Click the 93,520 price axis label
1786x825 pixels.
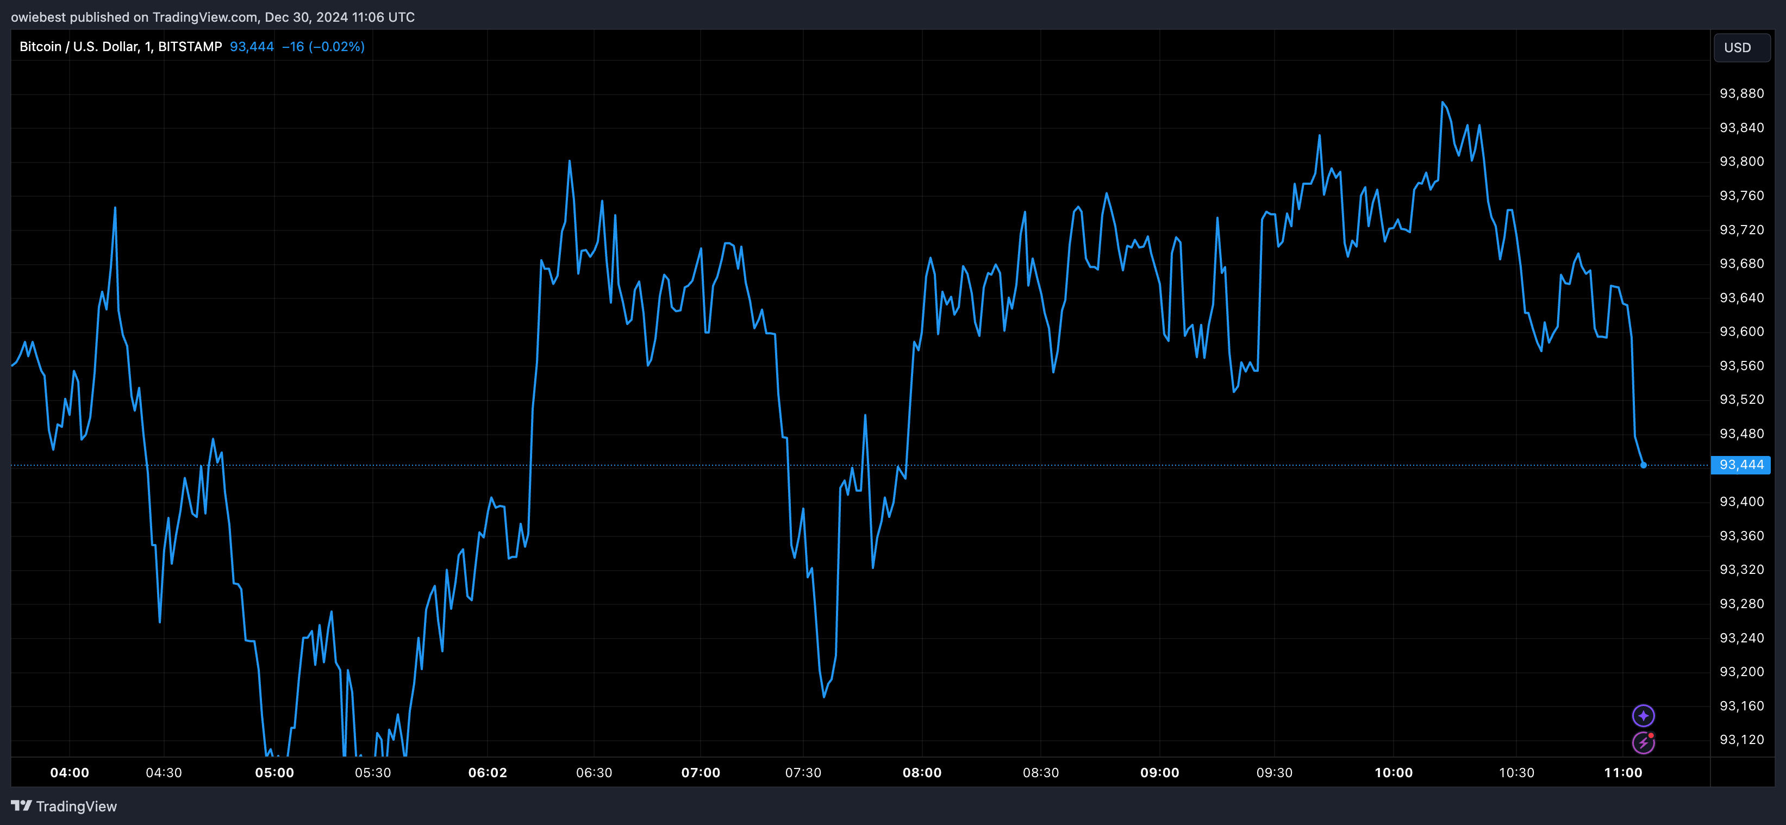coord(1741,399)
